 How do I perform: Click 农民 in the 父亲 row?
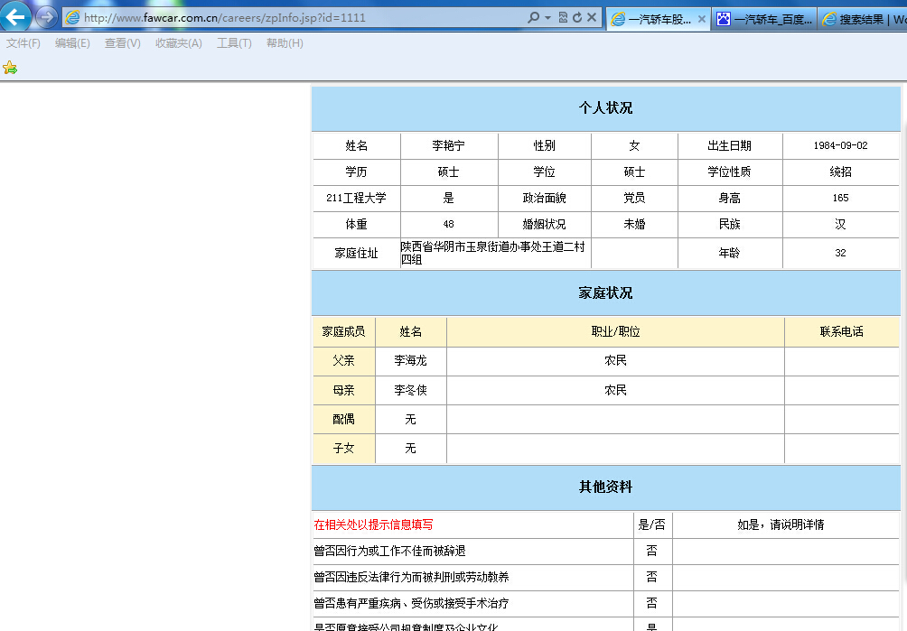coord(615,360)
